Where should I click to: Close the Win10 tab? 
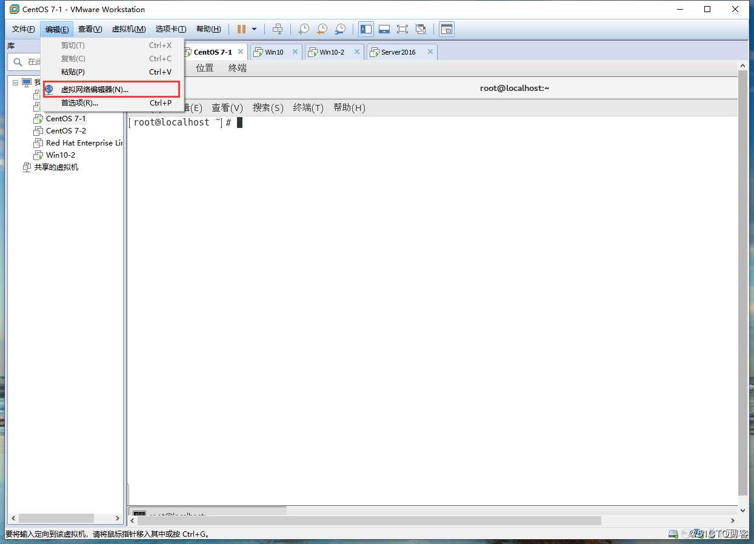(x=295, y=52)
